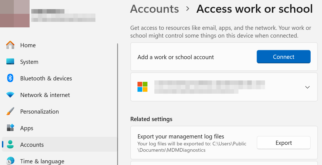Click the Microsoft logo on the account entry
This screenshot has height=165, width=322.
coord(142,87)
